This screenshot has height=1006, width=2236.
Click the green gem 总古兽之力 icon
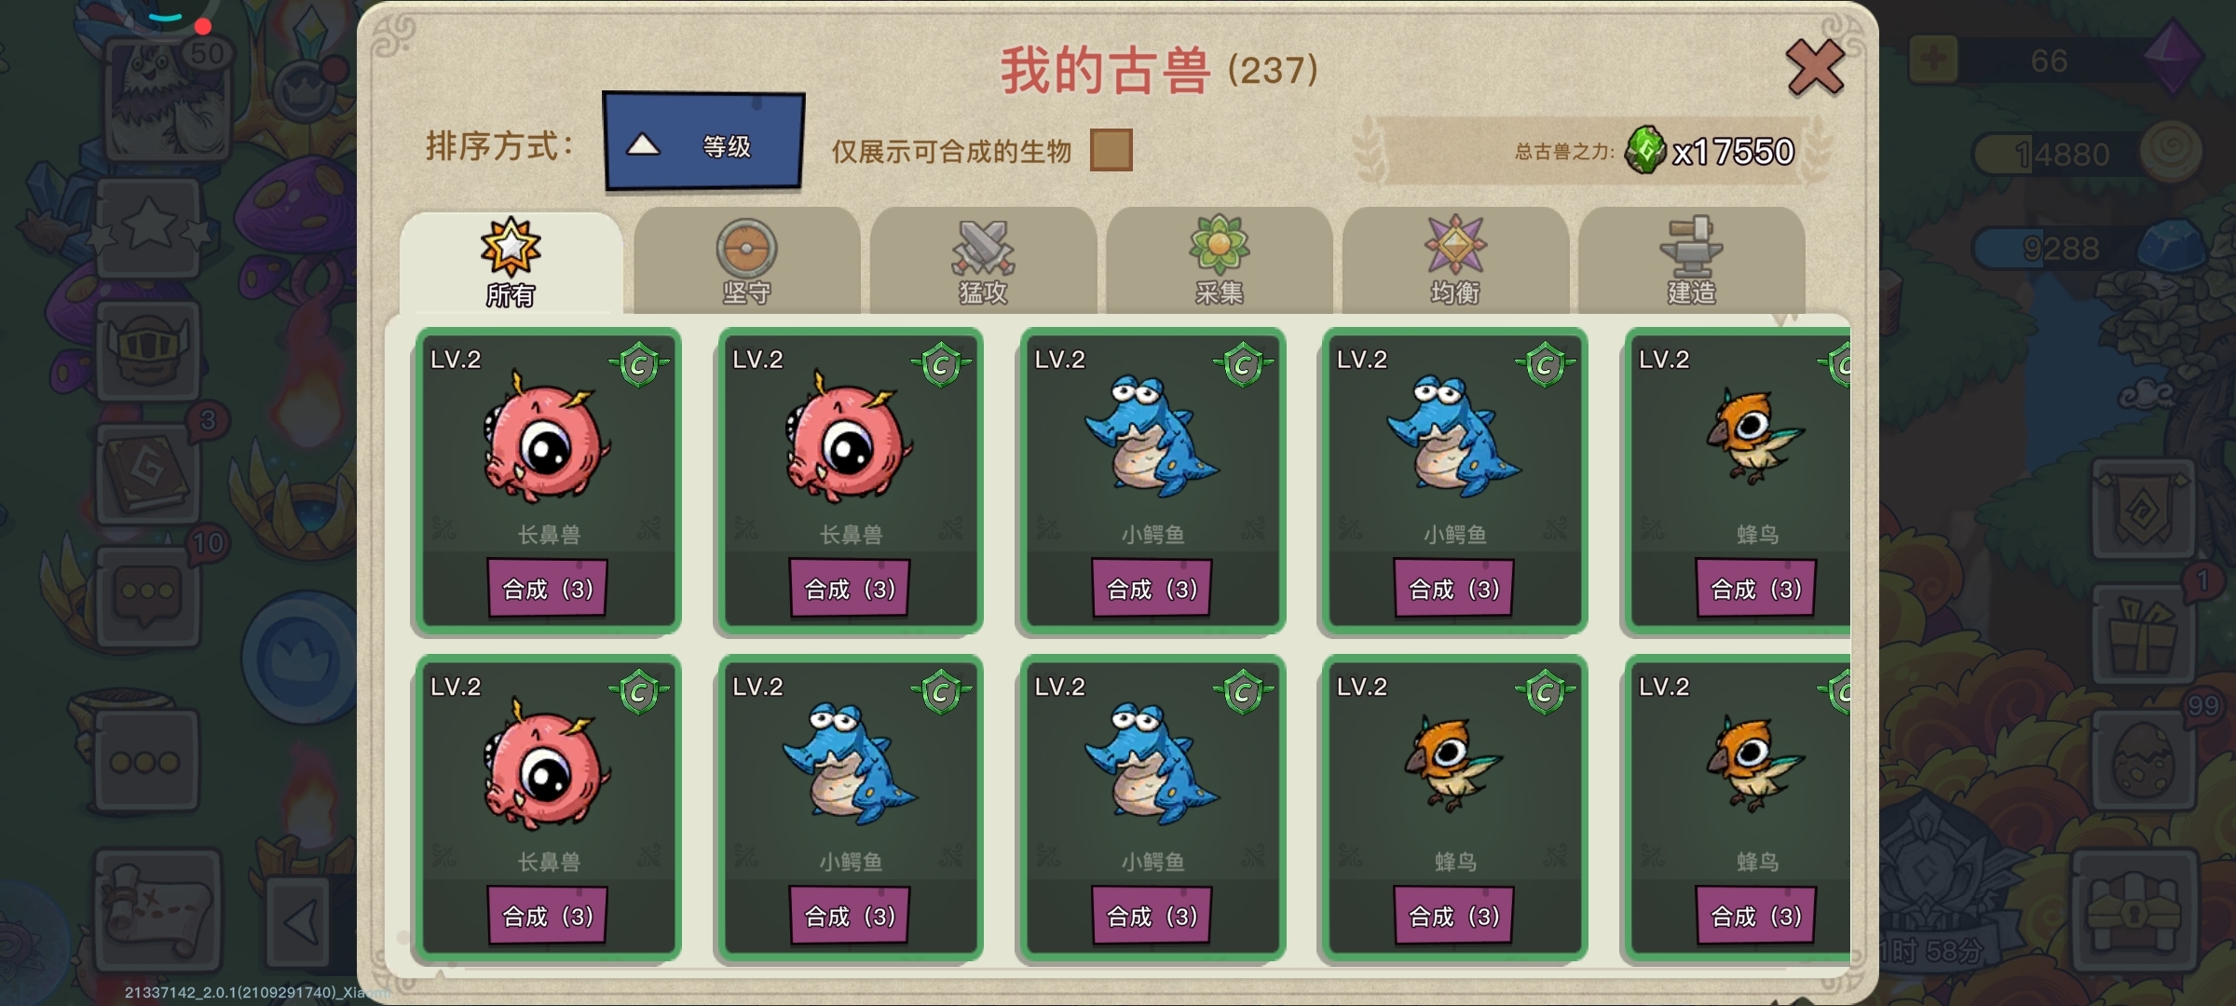coord(1645,150)
